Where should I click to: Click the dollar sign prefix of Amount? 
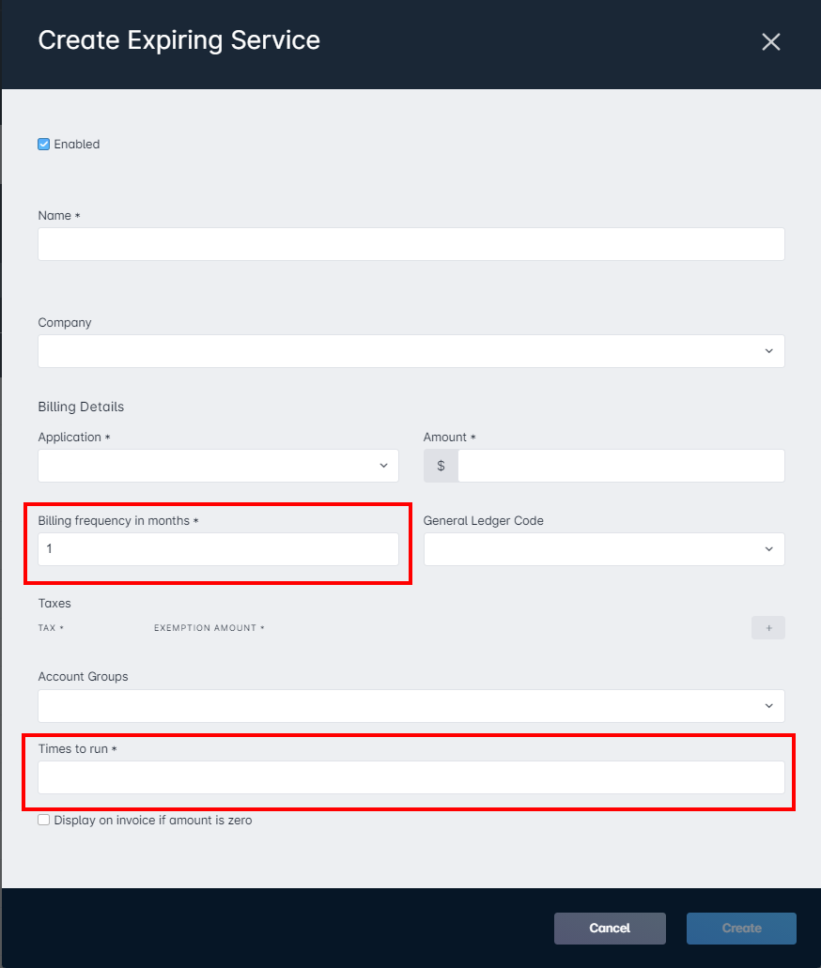tap(441, 466)
